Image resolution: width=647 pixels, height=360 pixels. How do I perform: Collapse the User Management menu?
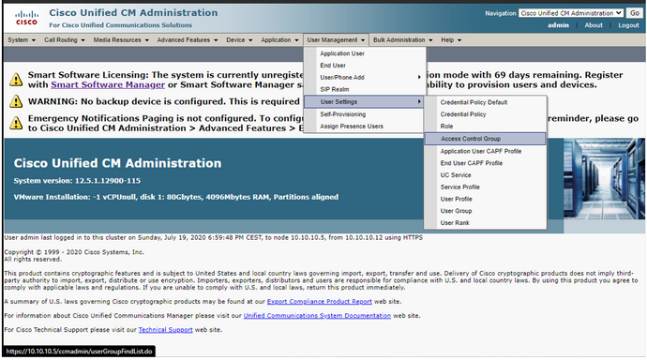click(336, 40)
